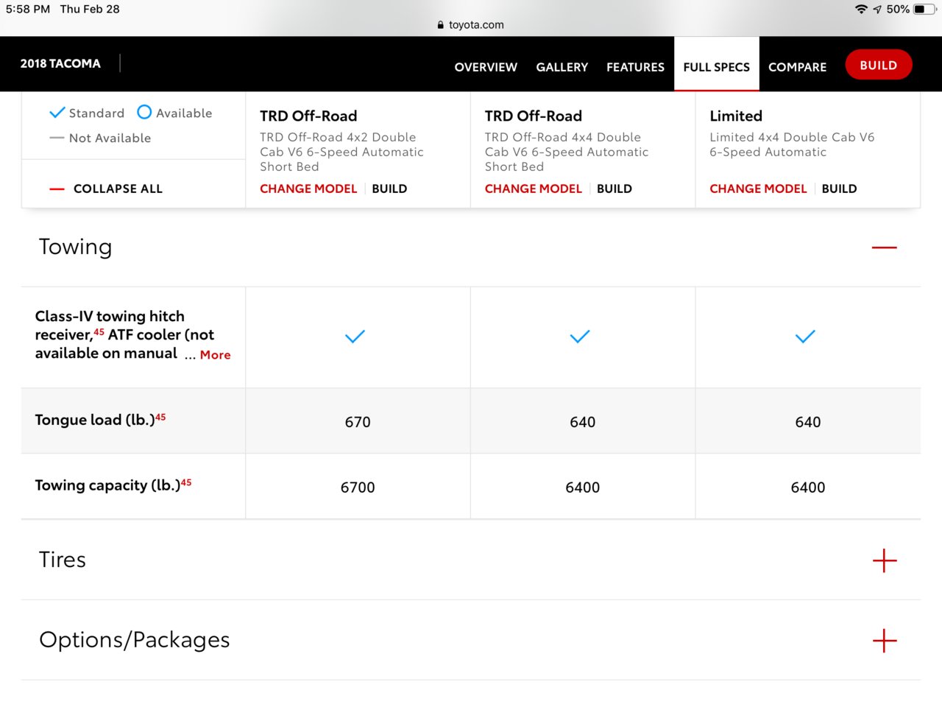The width and height of the screenshot is (942, 707).
Task: Switch to the FEATURES tab
Action: coord(635,67)
